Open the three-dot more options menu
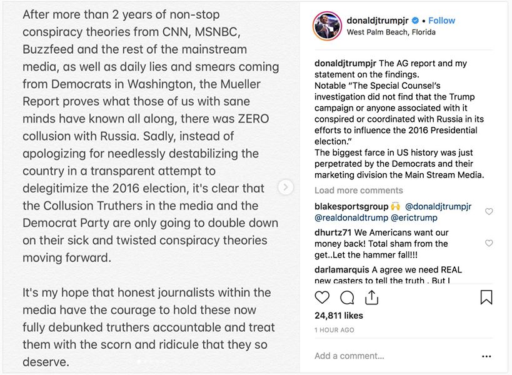 pos(486,356)
